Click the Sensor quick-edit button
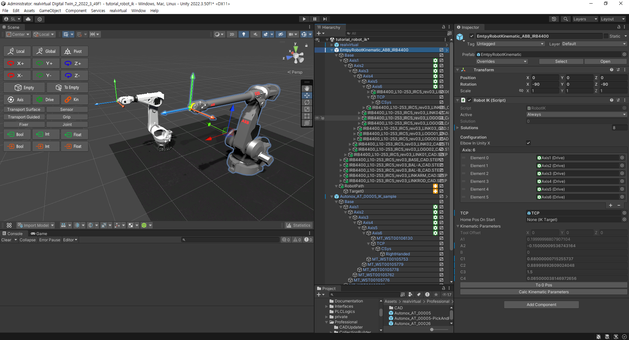Viewport: 629px width, 340px height. [67, 110]
